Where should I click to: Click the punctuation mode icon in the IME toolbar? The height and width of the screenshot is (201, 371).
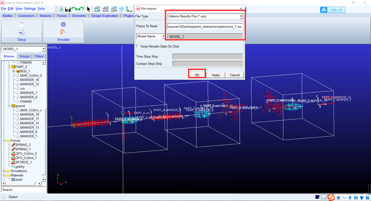[x=344, y=198]
